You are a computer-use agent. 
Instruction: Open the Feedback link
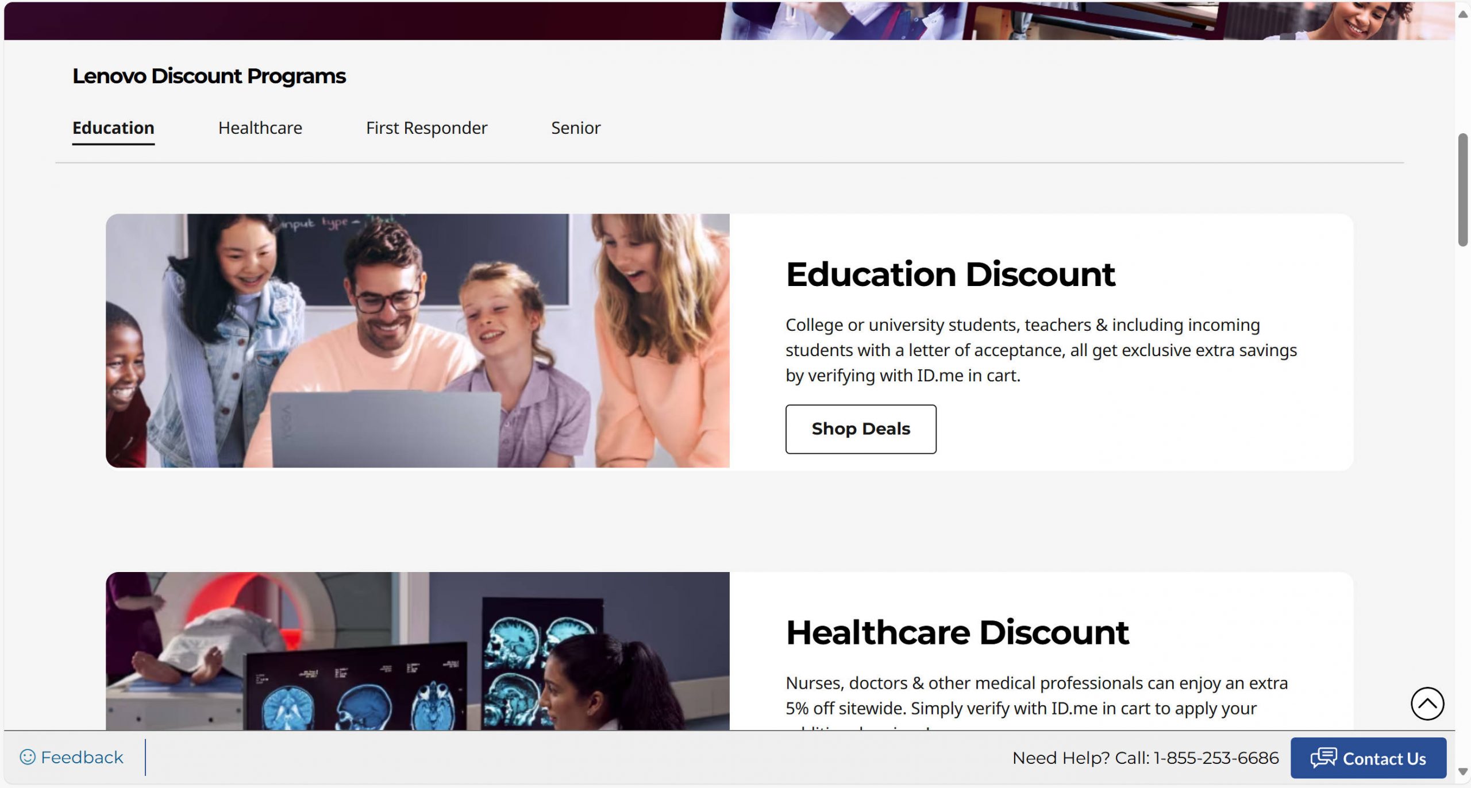[72, 758]
